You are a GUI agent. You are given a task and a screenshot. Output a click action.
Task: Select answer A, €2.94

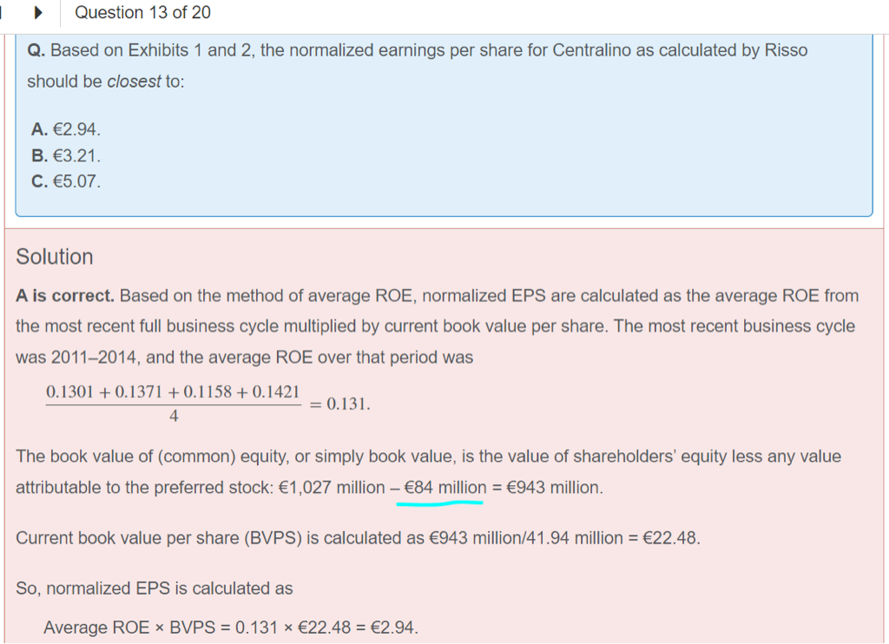(66, 129)
